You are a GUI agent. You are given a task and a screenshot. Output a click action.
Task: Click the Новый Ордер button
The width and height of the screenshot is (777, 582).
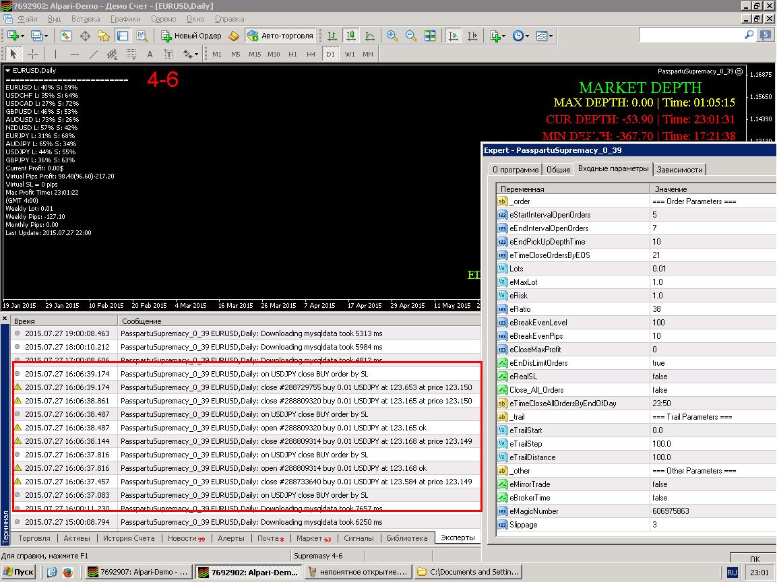191,36
